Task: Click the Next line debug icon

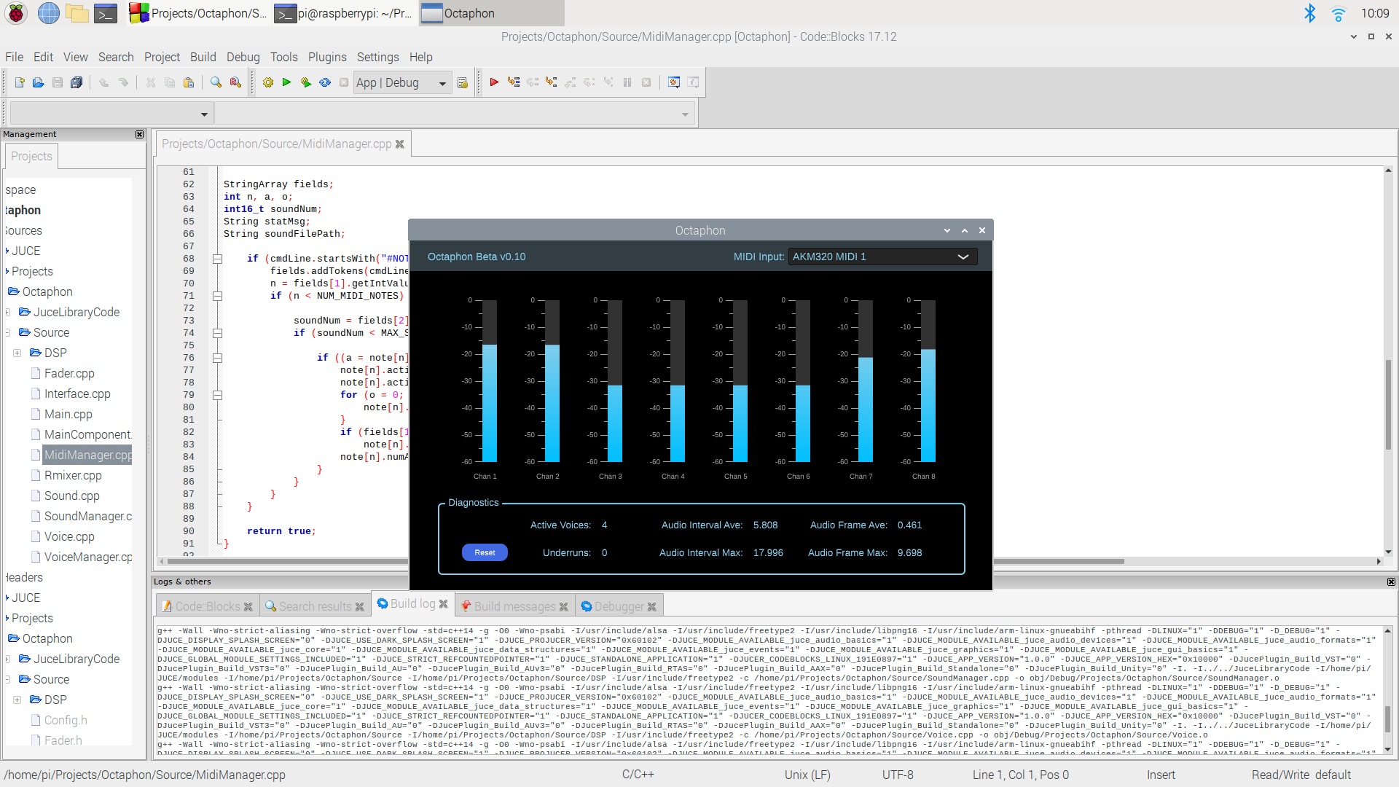Action: point(533,82)
